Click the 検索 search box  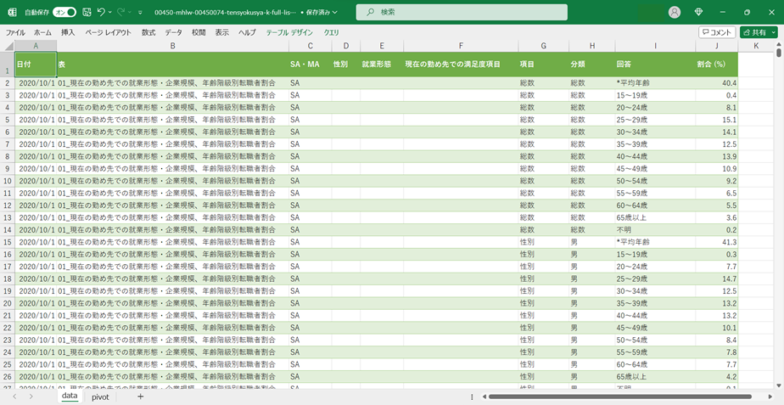462,13
